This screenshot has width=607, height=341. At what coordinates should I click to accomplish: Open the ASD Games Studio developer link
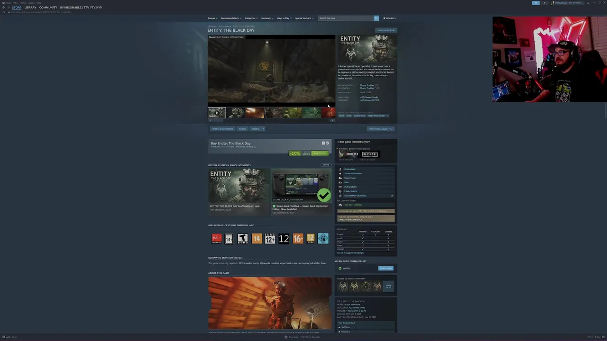pyautogui.click(x=369, y=97)
